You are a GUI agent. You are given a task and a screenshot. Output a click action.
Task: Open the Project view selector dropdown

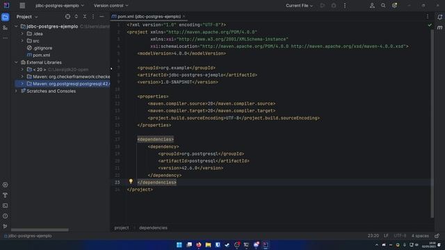coord(27,17)
